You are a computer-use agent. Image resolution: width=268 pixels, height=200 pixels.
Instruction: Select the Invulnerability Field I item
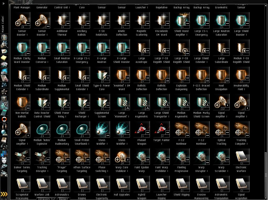(241, 75)
